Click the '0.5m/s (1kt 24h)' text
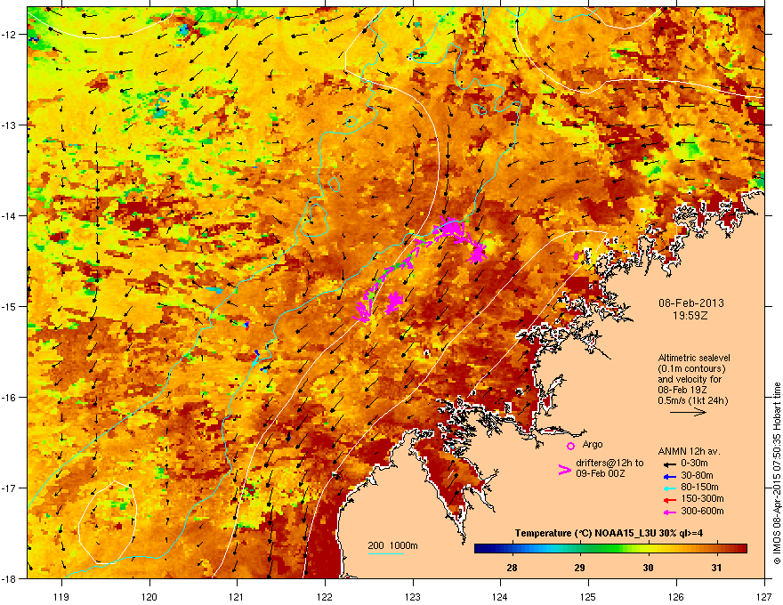 [692, 400]
